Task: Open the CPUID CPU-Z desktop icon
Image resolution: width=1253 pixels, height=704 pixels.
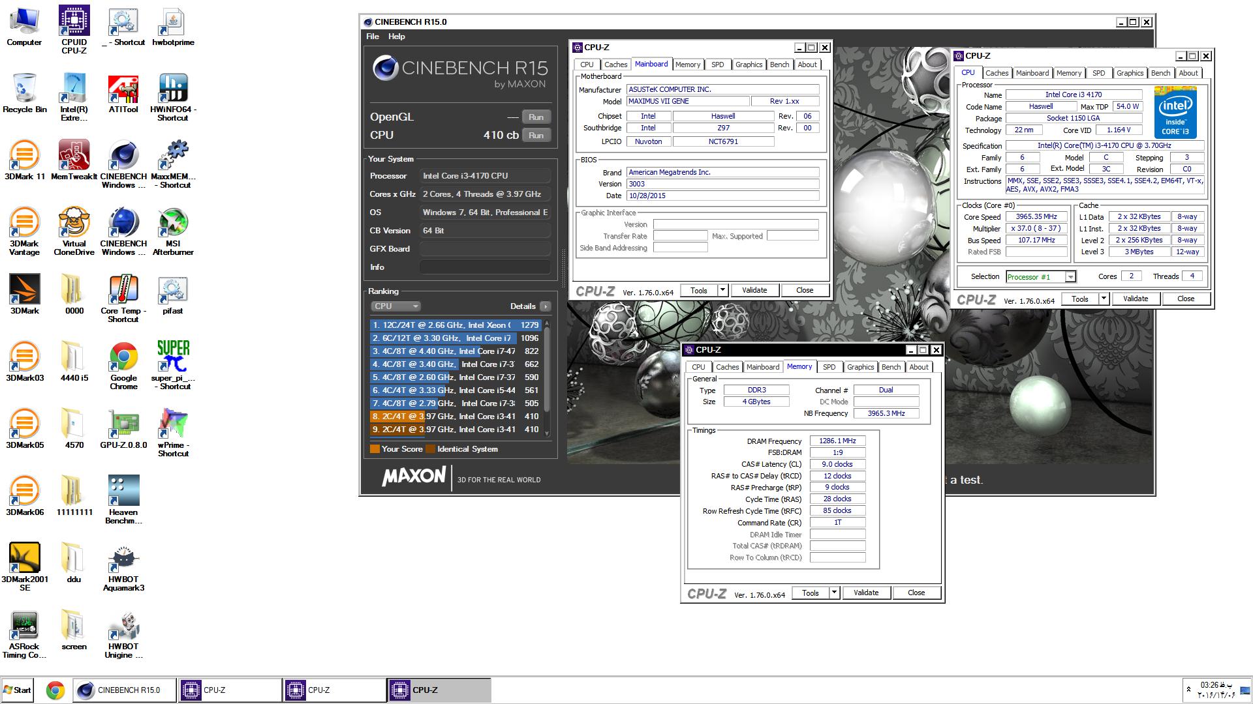Action: click(74, 30)
